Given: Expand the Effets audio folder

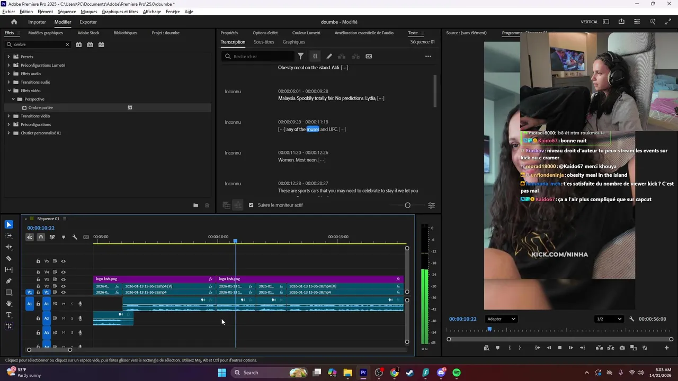Looking at the screenshot, I should click(x=8, y=74).
